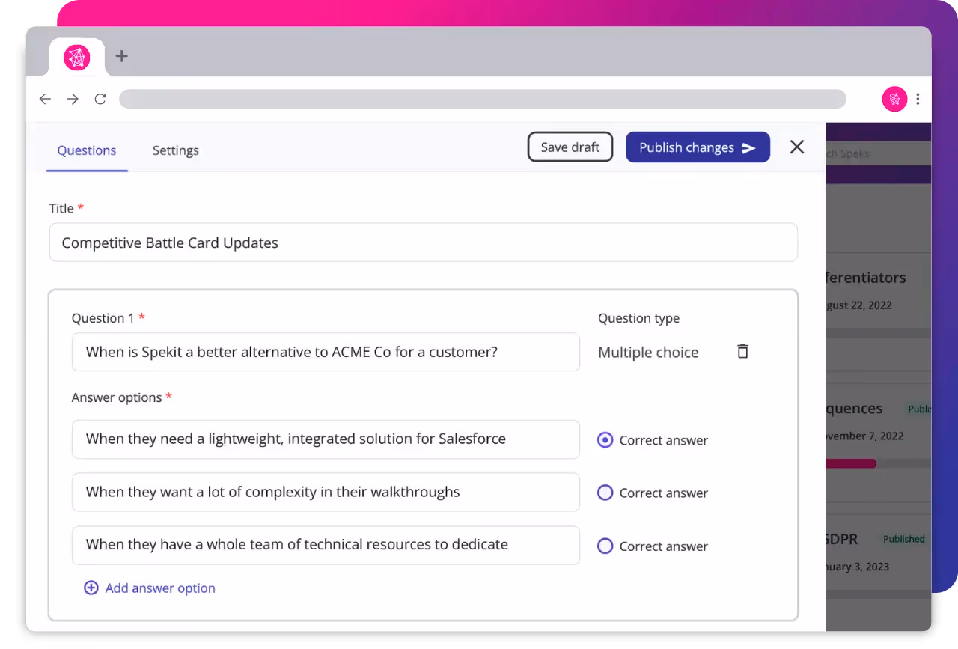
Task: Mark complexity in walkthroughs as correct answer
Action: [x=605, y=493]
